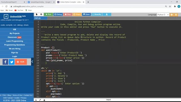Viewport: 181px width, 102px height.
Task: Click the upload file cloud icon
Action: [x=41, y=14]
